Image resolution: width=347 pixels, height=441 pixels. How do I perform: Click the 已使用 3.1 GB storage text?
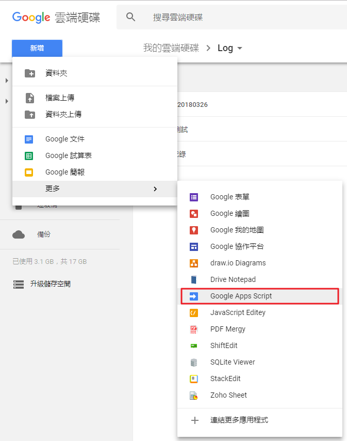pyautogui.click(x=49, y=262)
